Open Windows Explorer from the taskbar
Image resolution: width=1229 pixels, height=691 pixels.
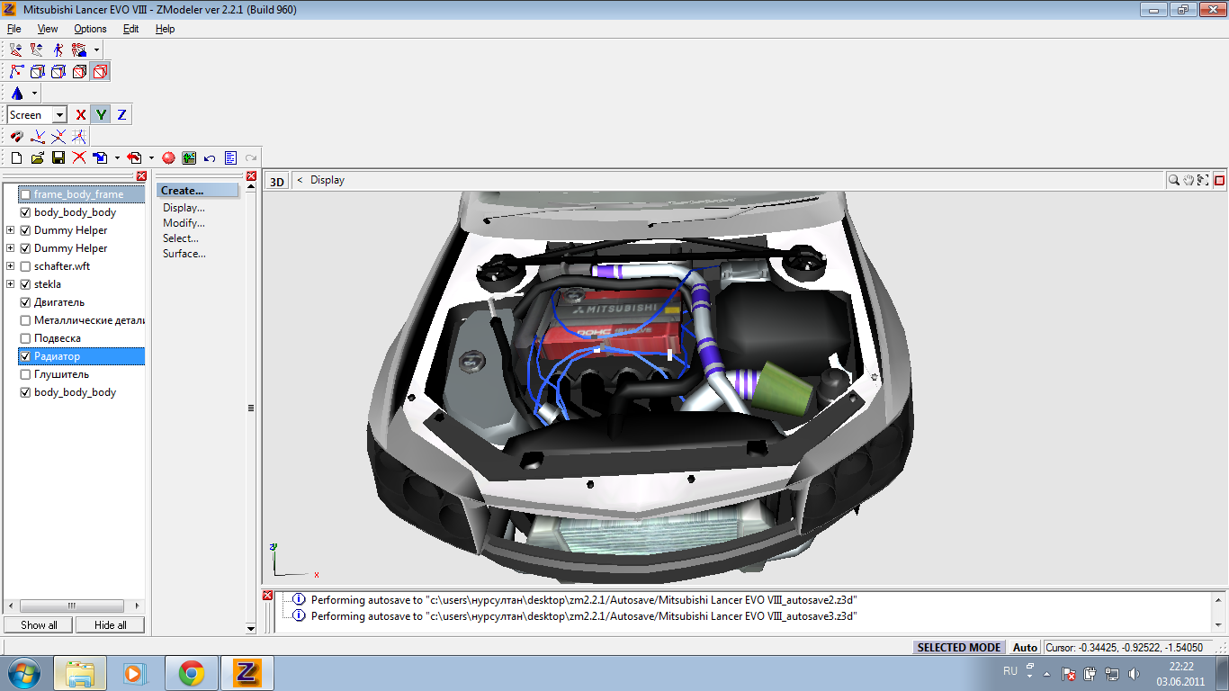coord(80,673)
